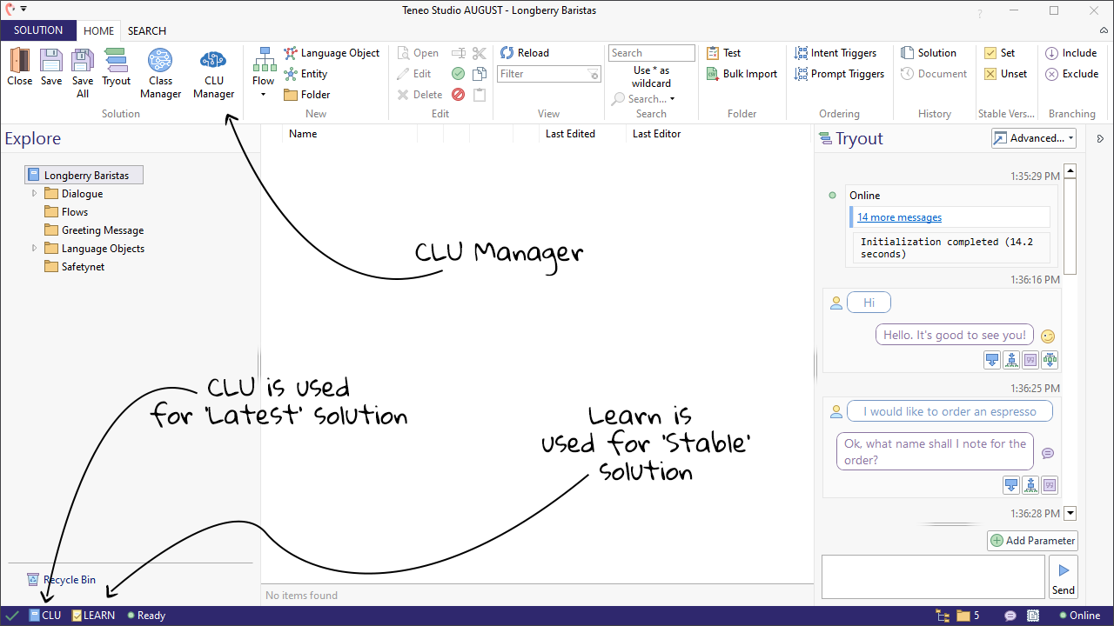1114x626 pixels.
Task: Collapse the Tryout panel with side arrow
Action: click(1100, 138)
